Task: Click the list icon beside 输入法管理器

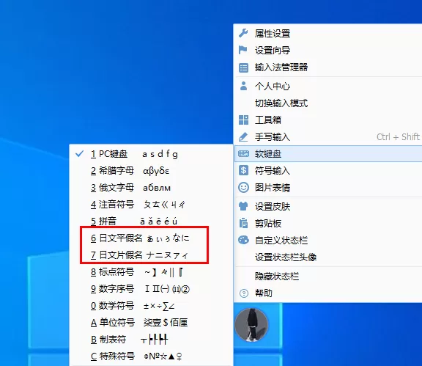Action: click(x=243, y=67)
